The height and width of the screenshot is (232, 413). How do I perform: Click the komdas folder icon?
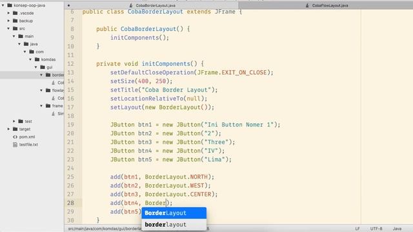pos(37,59)
